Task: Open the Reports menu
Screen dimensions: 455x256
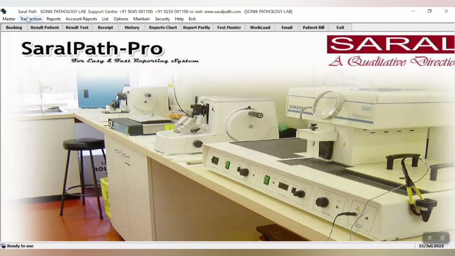Action: tap(54, 19)
